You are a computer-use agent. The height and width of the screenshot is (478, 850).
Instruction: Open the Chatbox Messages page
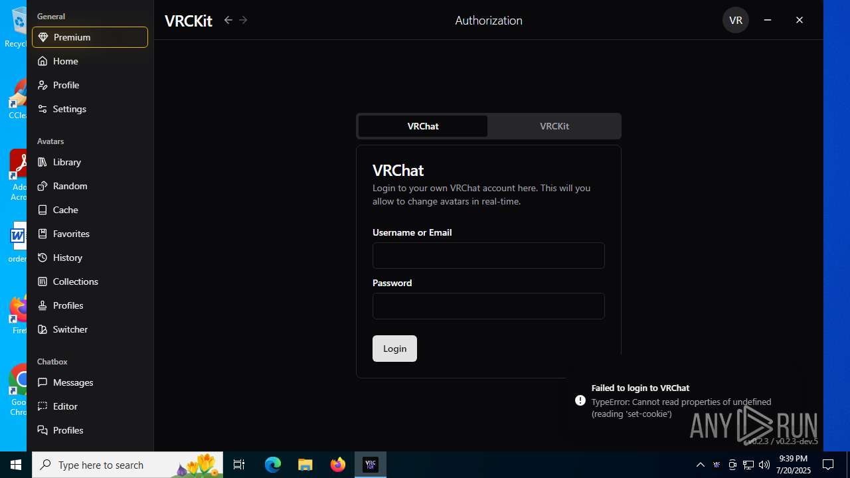90,382
